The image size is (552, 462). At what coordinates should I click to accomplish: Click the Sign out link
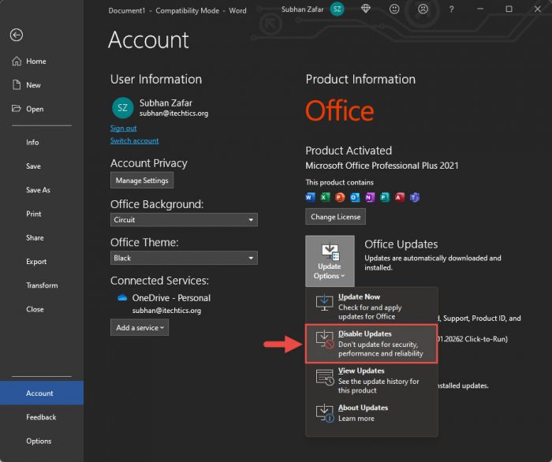pos(123,128)
